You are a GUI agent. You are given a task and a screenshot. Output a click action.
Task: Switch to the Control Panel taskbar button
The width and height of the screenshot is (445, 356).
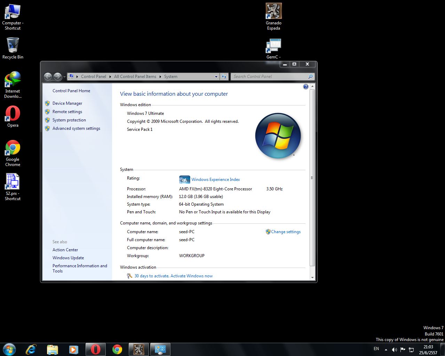coord(160,349)
